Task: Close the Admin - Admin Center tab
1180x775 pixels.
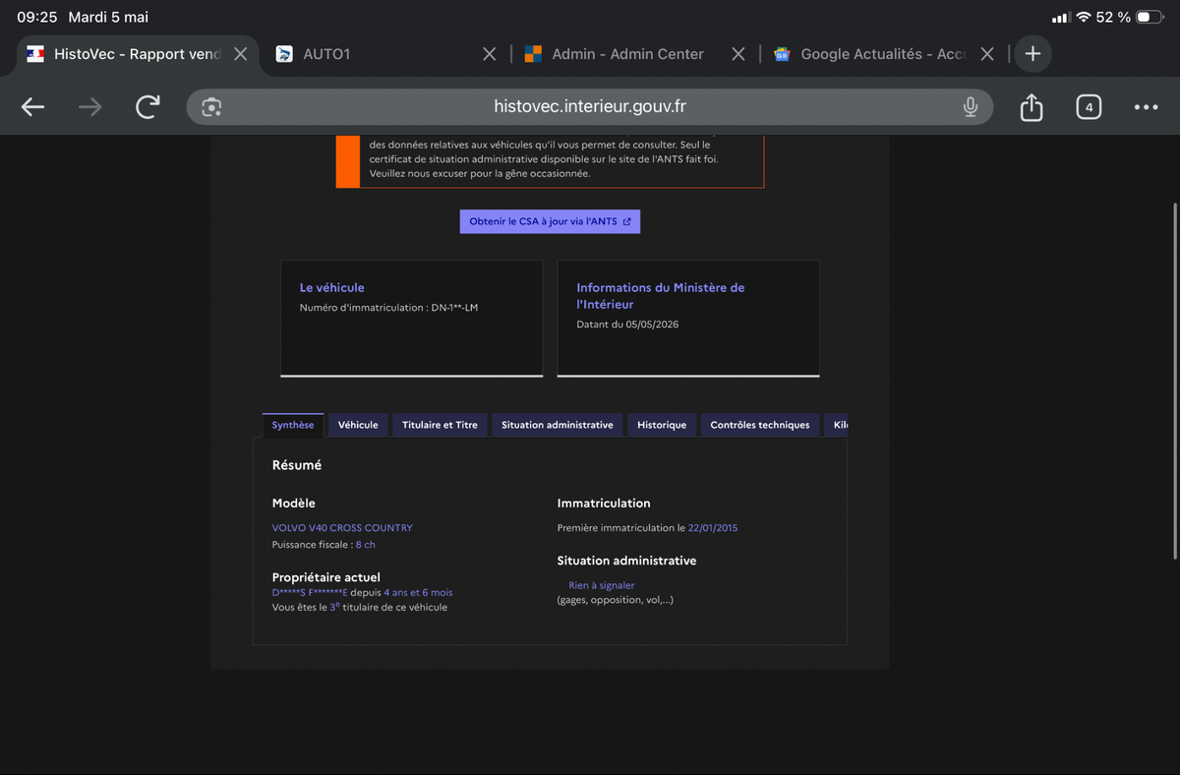Action: (x=738, y=54)
